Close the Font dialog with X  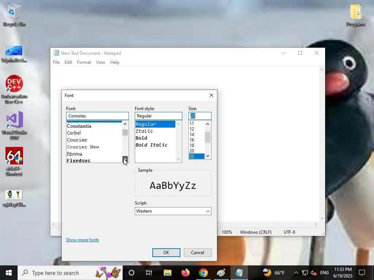(211, 95)
